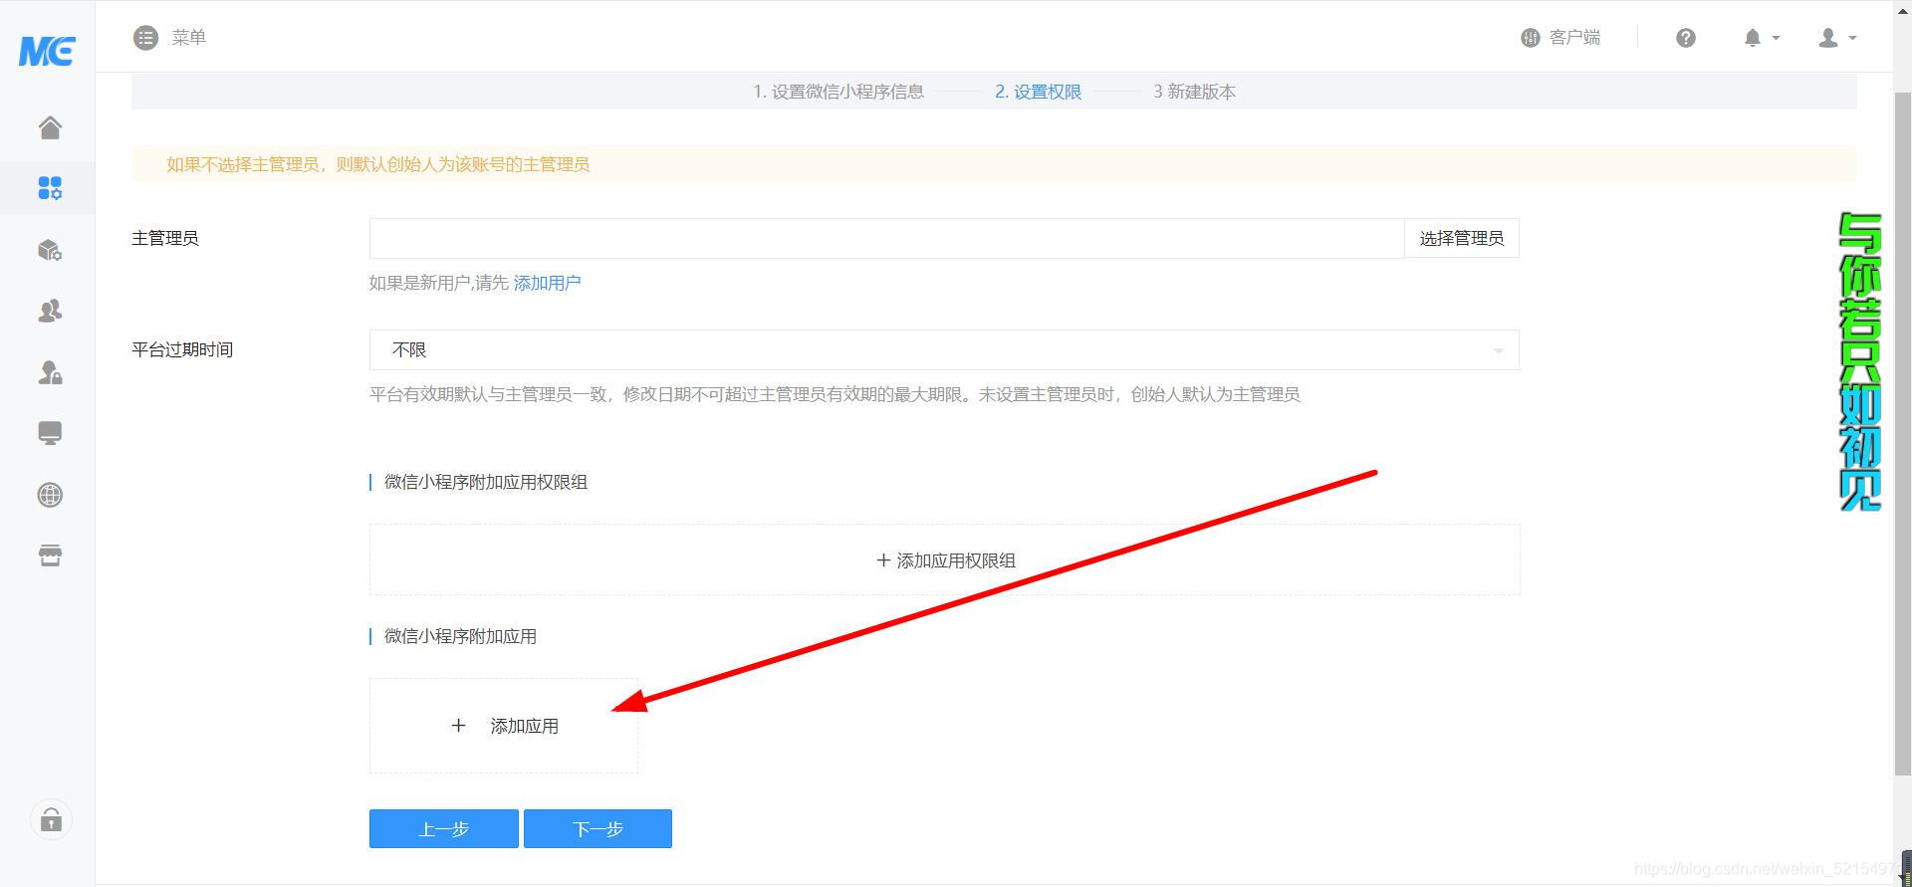
Task: Open the globe icon in sidebar
Action: [50, 495]
